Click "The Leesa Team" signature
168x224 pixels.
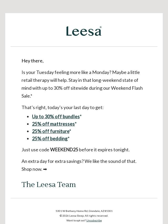click(49, 185)
